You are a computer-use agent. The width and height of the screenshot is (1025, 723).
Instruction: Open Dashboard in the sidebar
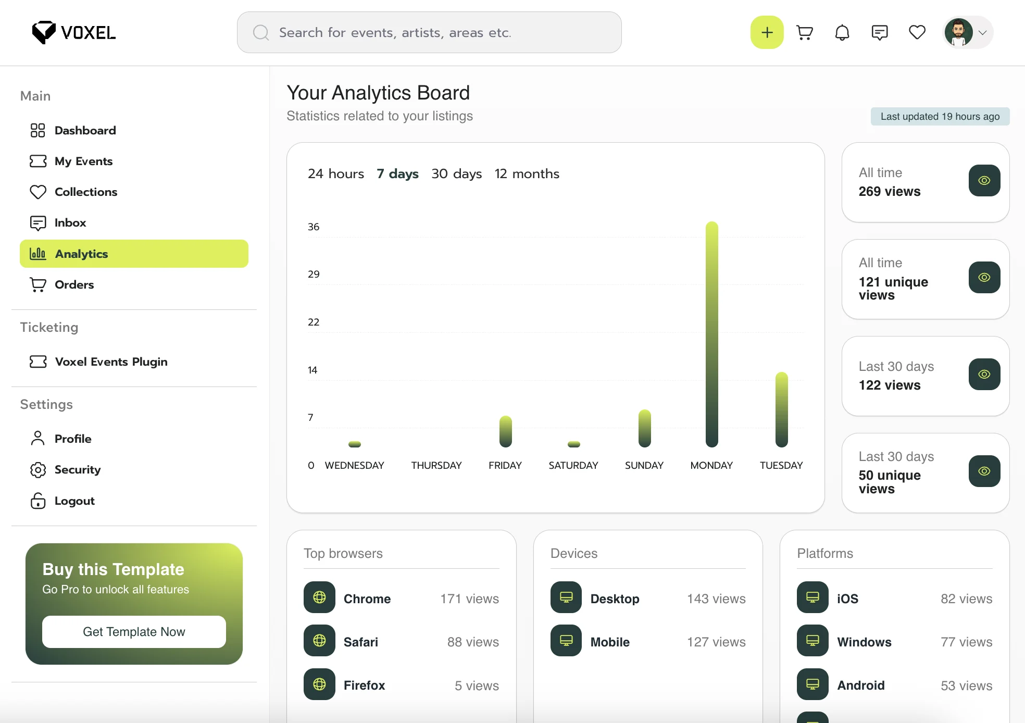tap(85, 131)
